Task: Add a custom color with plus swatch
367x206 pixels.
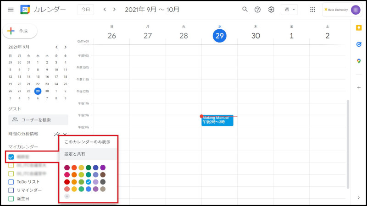Action: (67, 196)
